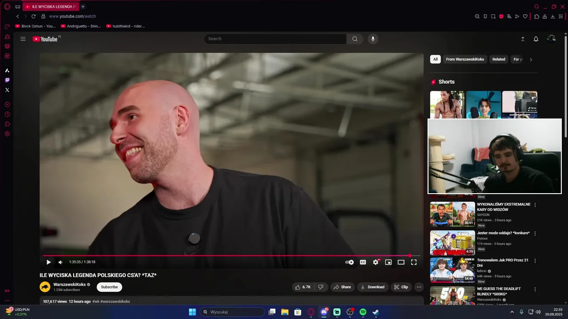This screenshot has width=568, height=319.
Task: Click the magnifier search button
Action: click(x=355, y=39)
